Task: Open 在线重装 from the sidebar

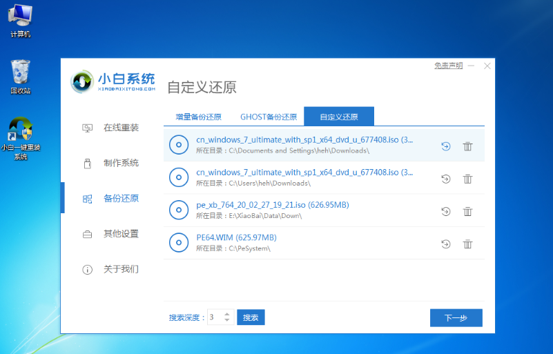Action: coord(121,128)
